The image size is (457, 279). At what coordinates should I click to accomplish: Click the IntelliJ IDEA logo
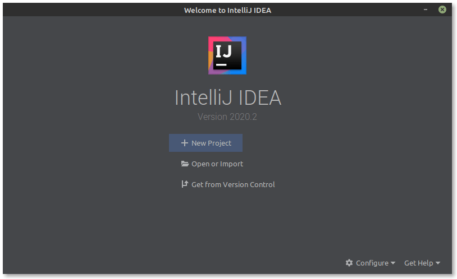pos(227,55)
